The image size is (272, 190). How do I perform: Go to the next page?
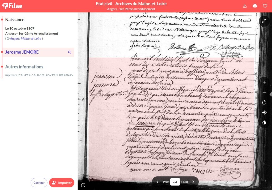click(x=193, y=182)
